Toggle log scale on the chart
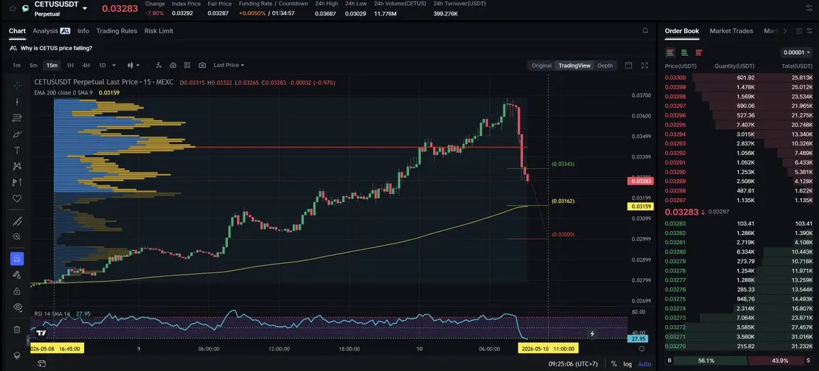Screen dimensions: 819x371 tap(627, 363)
